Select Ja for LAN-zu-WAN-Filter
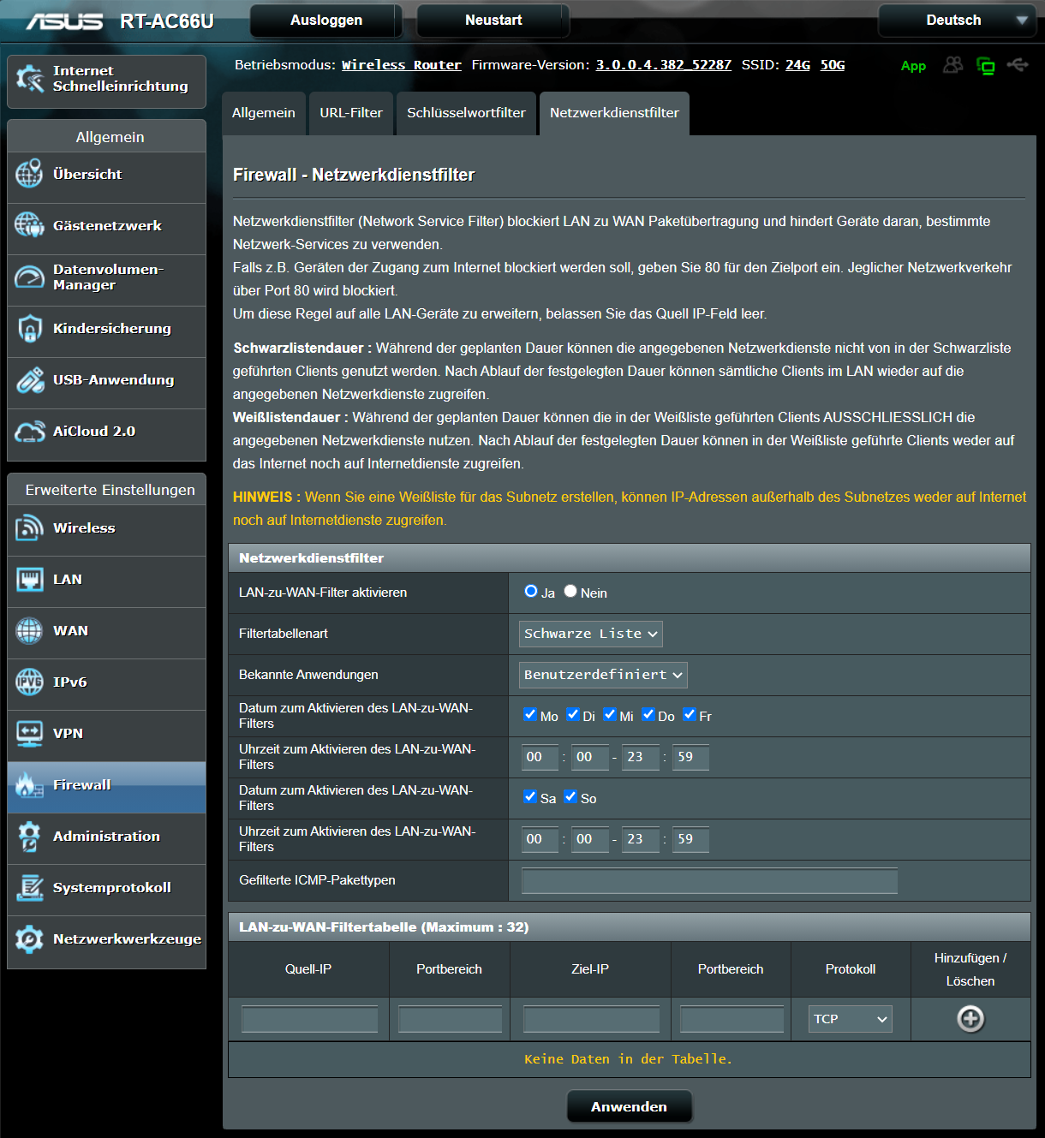Viewport: 1045px width, 1138px height. coord(531,591)
